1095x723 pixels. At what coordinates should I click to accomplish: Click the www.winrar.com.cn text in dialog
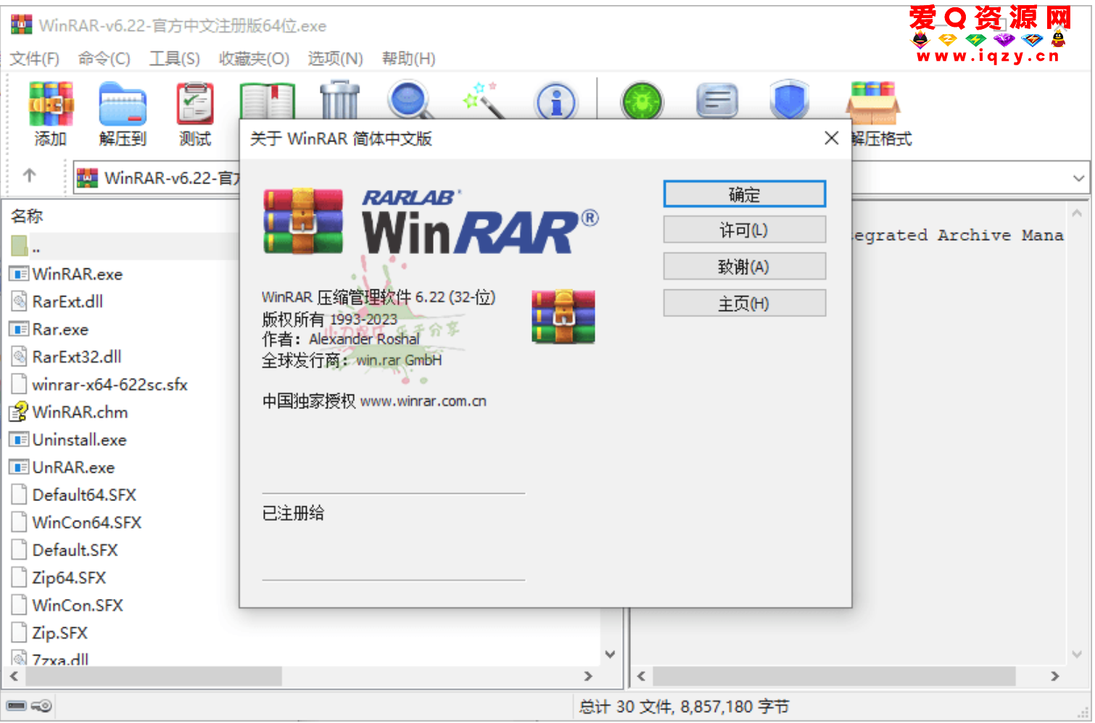(x=423, y=401)
